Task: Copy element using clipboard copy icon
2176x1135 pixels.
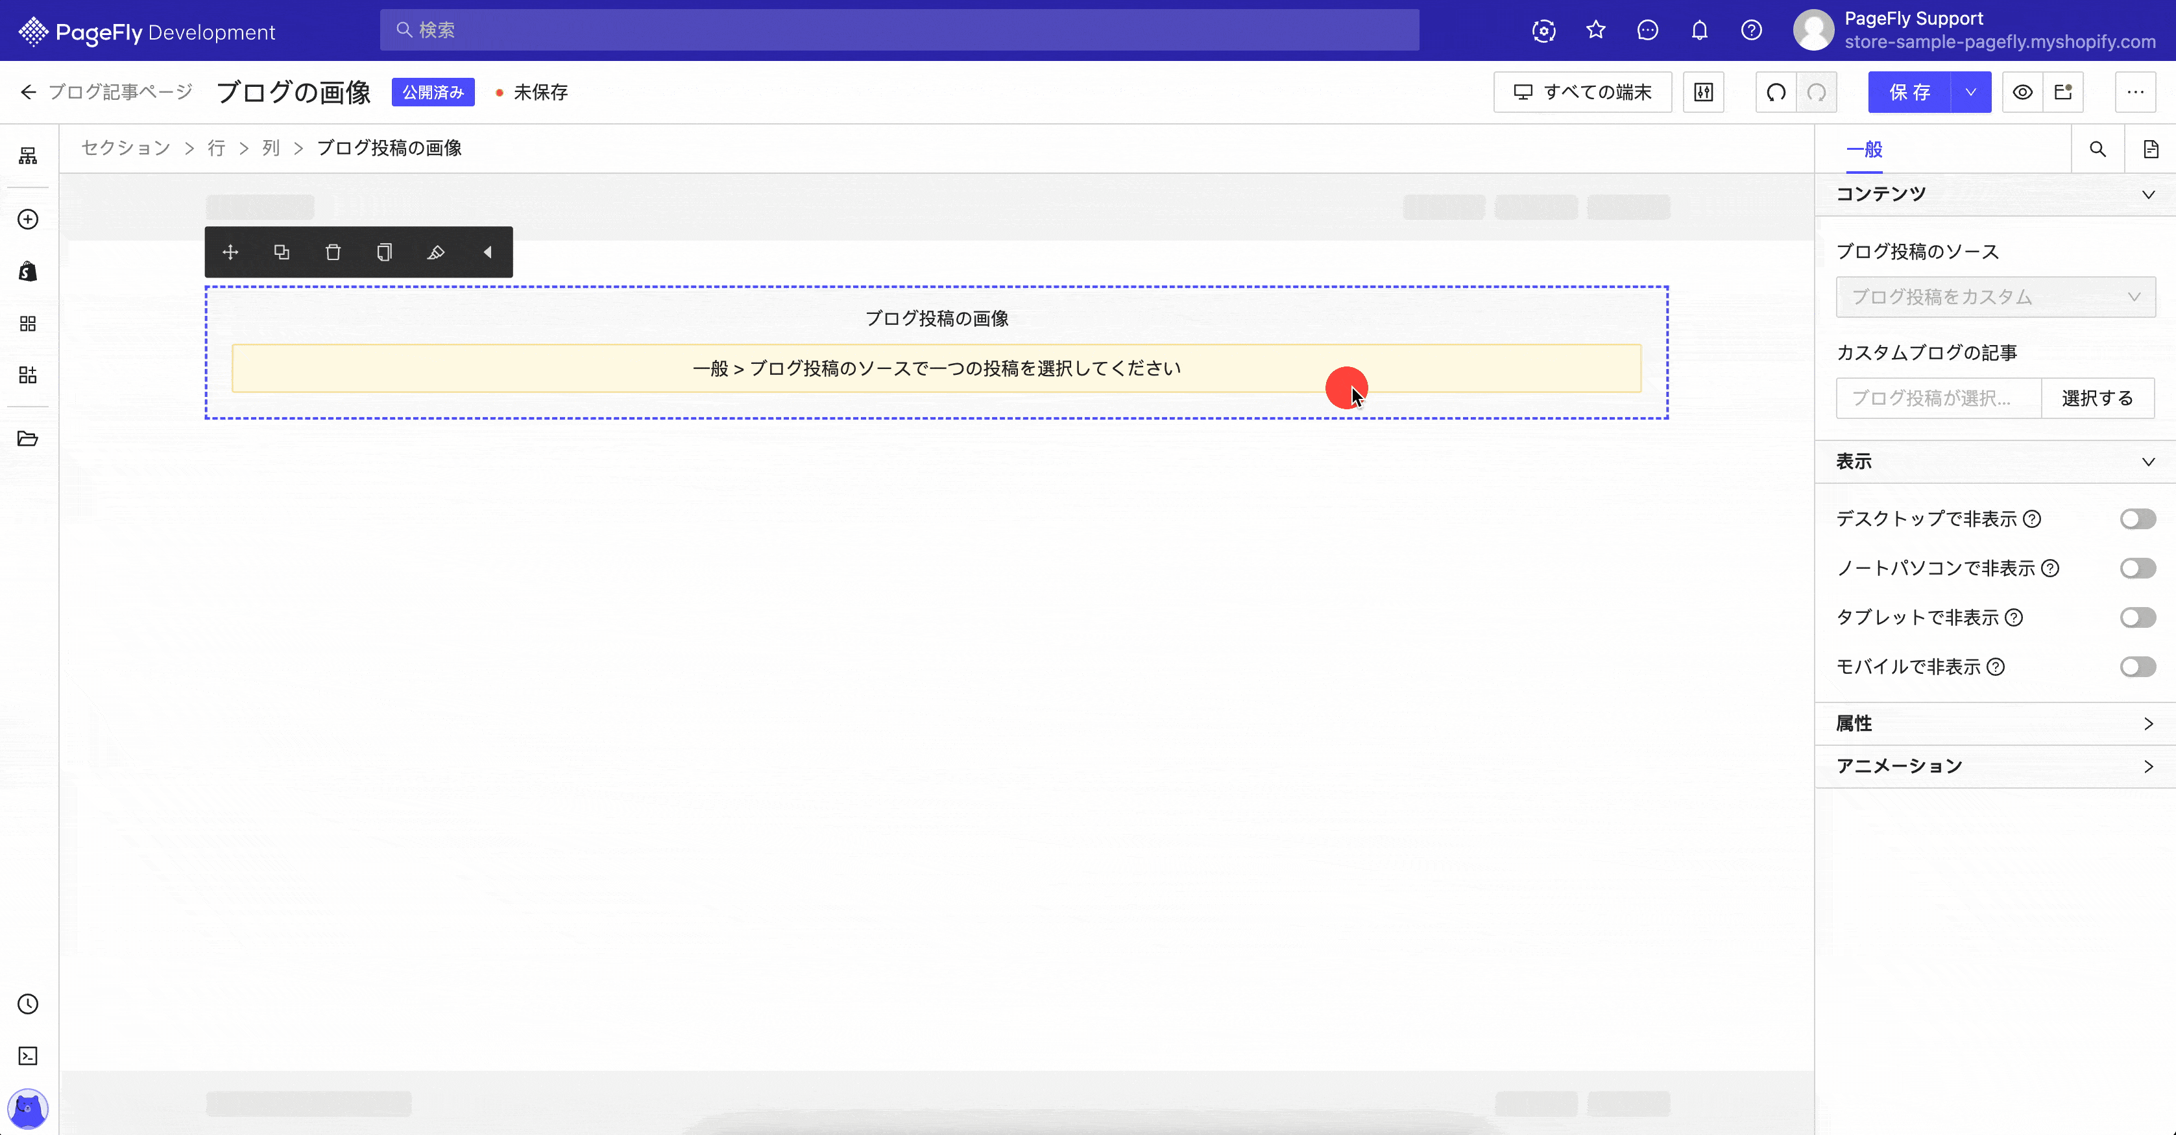Action: [384, 252]
